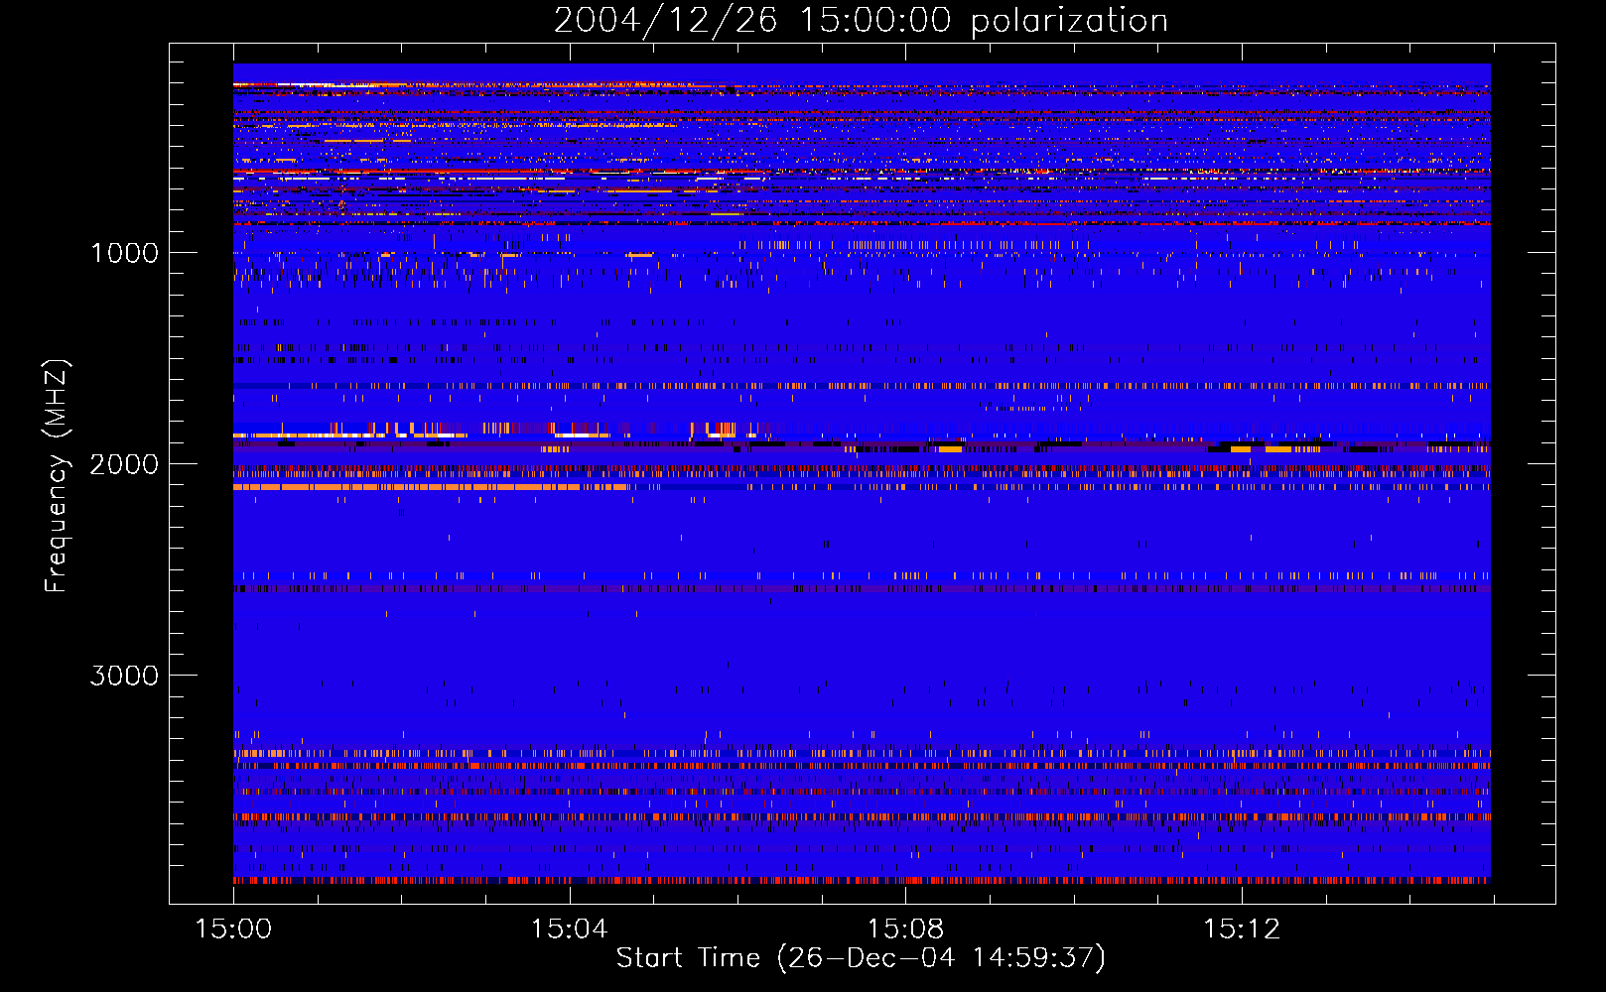Click the 15:00 time tick label

pyautogui.click(x=233, y=929)
